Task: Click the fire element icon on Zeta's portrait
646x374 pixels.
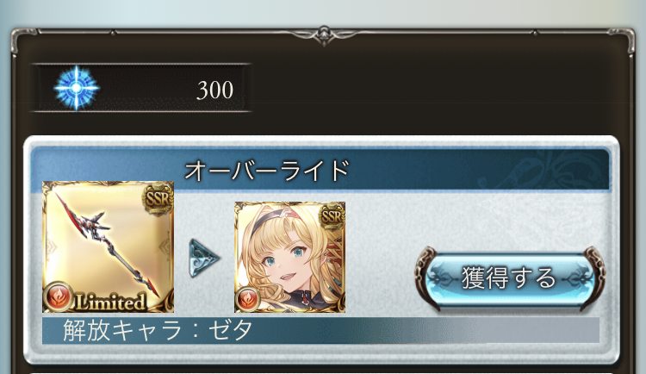Action: (247, 299)
